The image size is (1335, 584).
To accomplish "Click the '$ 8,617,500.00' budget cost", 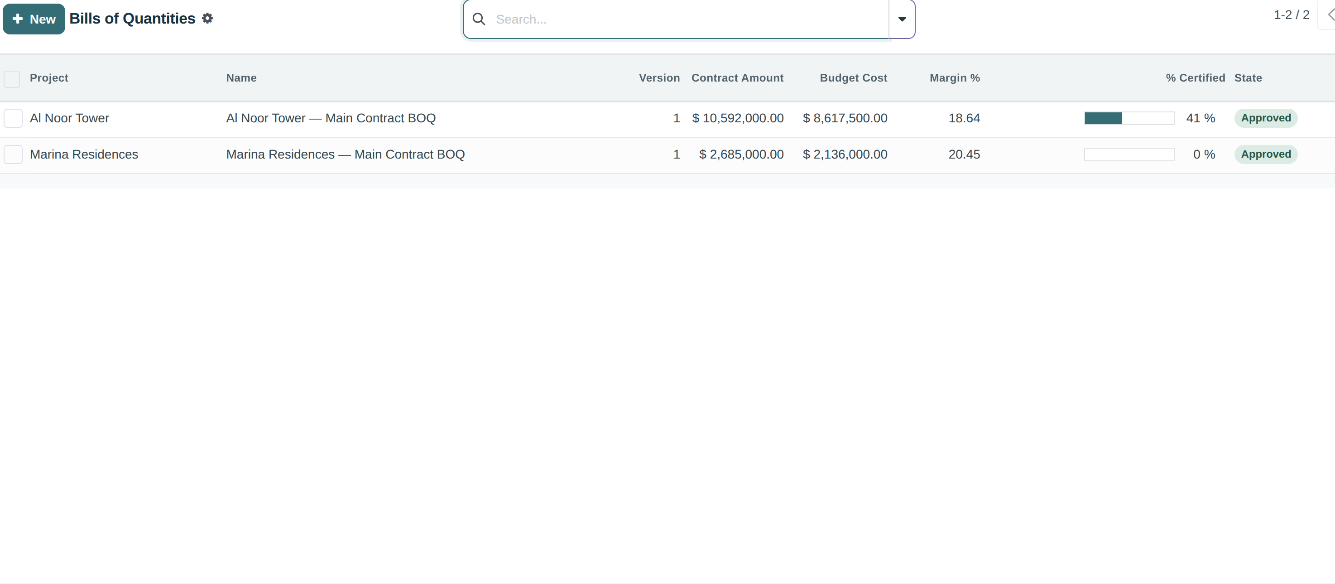I will [x=845, y=118].
